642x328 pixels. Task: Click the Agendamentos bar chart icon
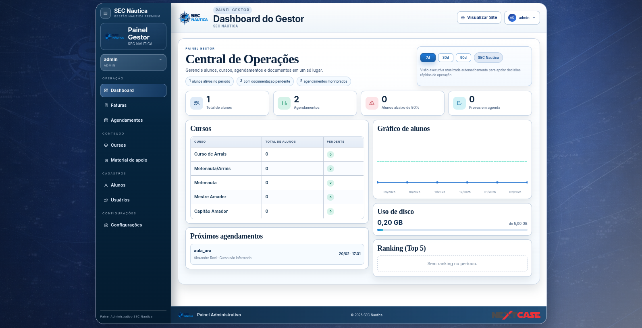[284, 103]
